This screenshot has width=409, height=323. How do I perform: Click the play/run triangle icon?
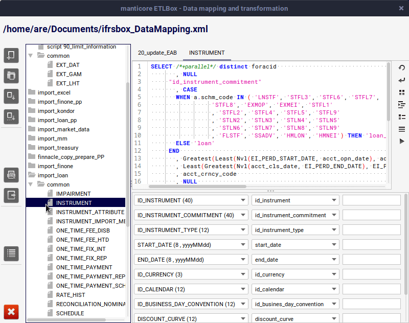pos(402,141)
